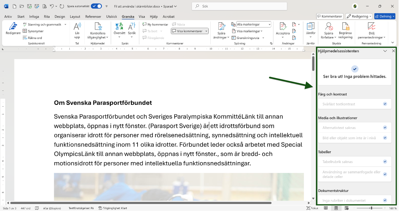Screen dimensions: 400x212
Task: Switch to the Start tab
Action: point(21,17)
